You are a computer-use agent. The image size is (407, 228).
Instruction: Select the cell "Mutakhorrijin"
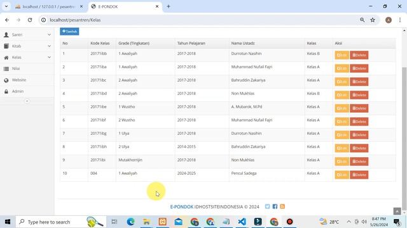tap(130, 160)
